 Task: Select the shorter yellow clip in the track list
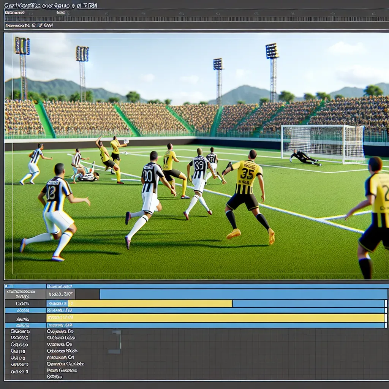point(150,304)
